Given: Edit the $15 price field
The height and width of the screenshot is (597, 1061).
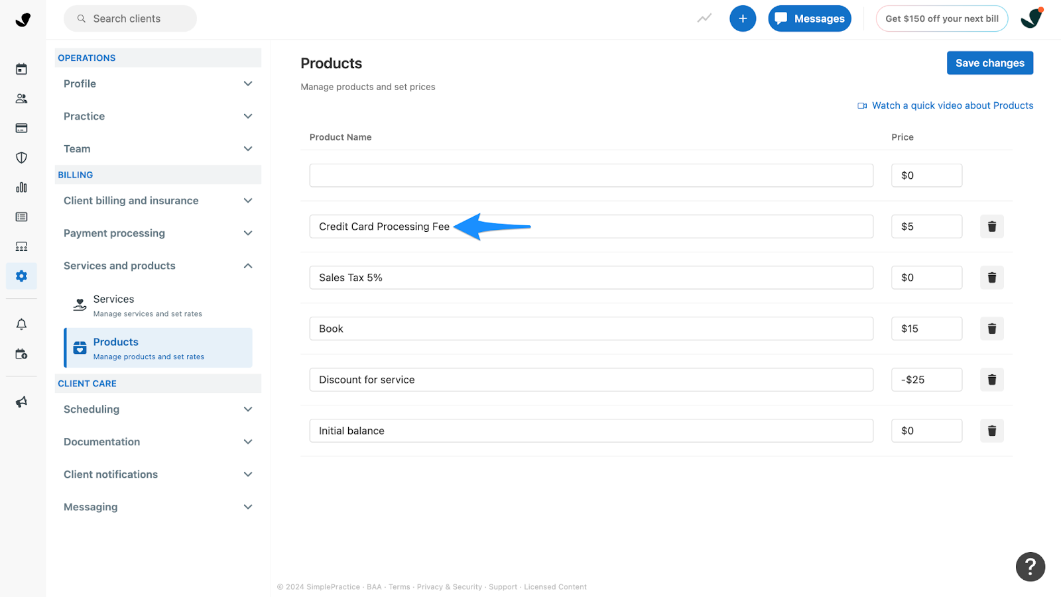Looking at the screenshot, I should (x=926, y=329).
